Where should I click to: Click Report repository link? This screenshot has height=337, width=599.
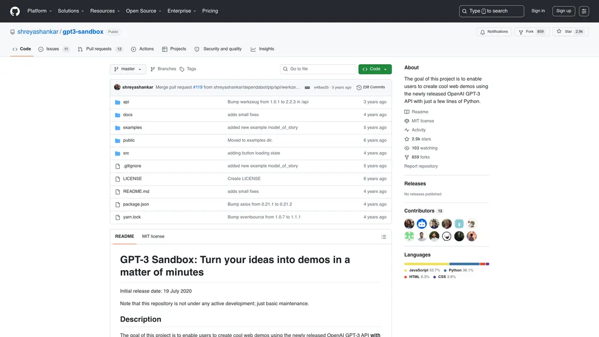[421, 166]
